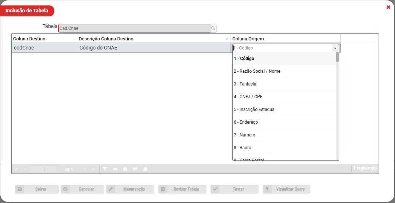This screenshot has width=395, height=203.
Task: Collapse the Coluna Origem dropdown arrow
Action: pos(335,48)
